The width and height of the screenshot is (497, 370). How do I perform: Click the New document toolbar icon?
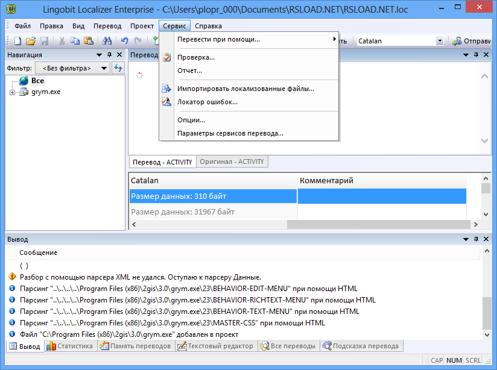(x=18, y=41)
